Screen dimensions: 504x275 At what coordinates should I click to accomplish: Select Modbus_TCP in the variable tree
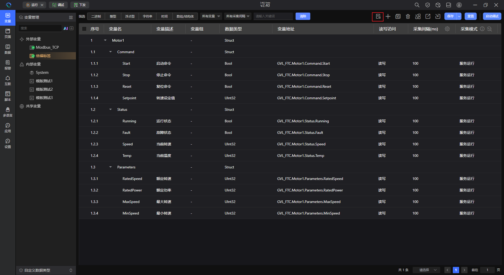47,47
